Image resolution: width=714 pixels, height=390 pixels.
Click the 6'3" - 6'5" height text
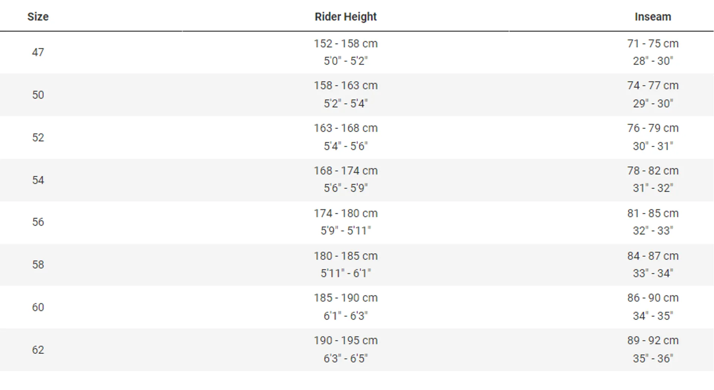click(x=345, y=359)
